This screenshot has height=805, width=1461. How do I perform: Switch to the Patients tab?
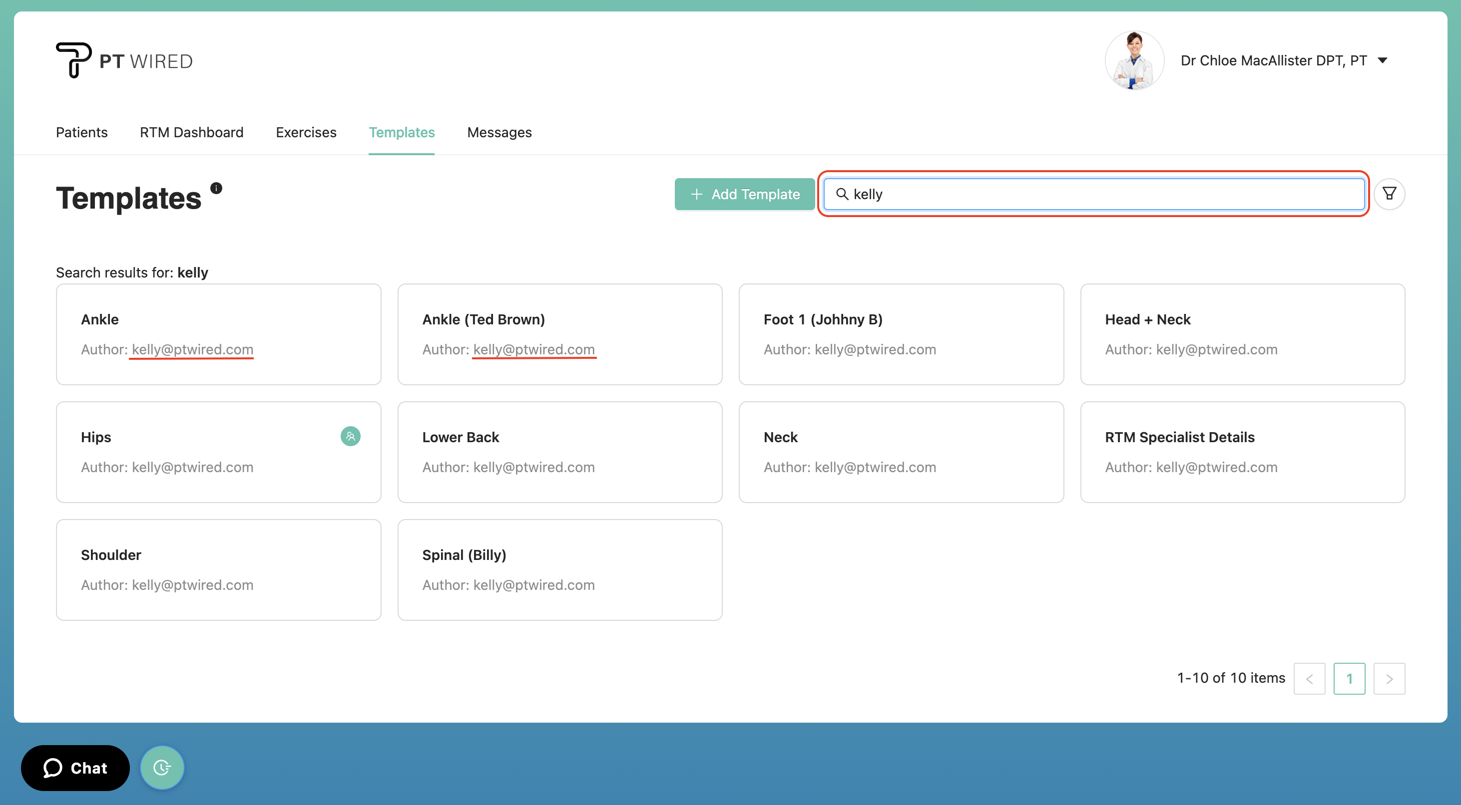coord(82,132)
